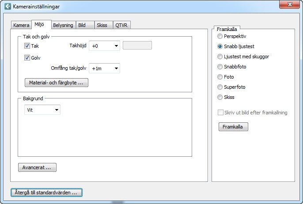This screenshot has width=303, height=204.
Task: Select the Perspektiv radio option
Action: [220, 36]
